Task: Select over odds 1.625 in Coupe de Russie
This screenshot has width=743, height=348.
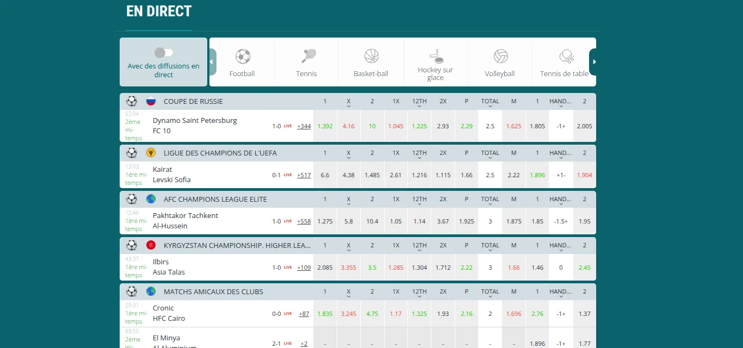Action: click(x=513, y=126)
